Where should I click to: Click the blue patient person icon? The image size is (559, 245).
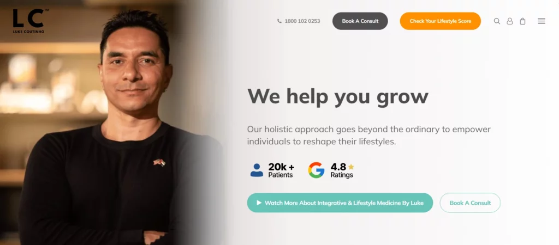257,170
